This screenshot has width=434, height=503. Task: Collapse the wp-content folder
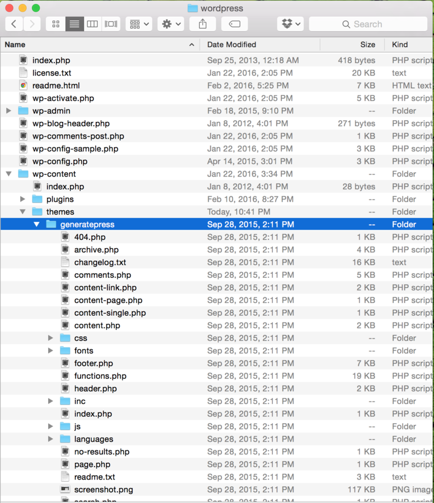8,174
